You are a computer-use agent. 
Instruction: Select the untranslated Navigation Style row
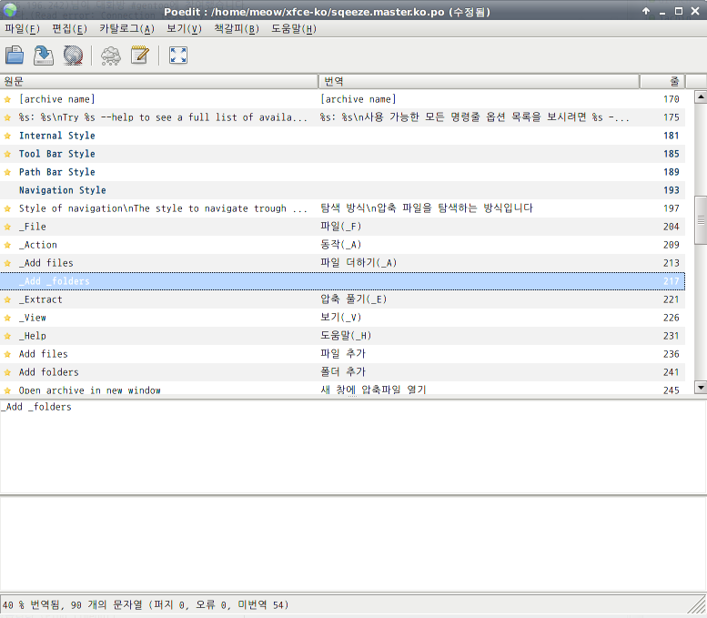pyautogui.click(x=62, y=190)
